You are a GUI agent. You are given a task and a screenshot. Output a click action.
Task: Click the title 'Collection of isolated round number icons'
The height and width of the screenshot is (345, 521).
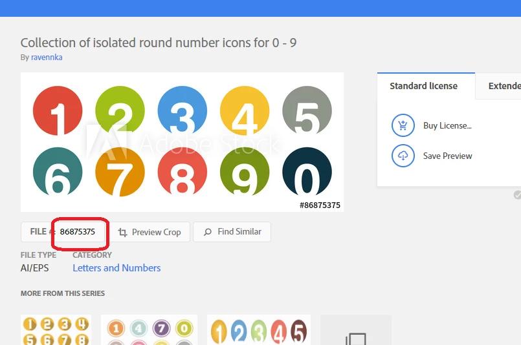[159, 43]
